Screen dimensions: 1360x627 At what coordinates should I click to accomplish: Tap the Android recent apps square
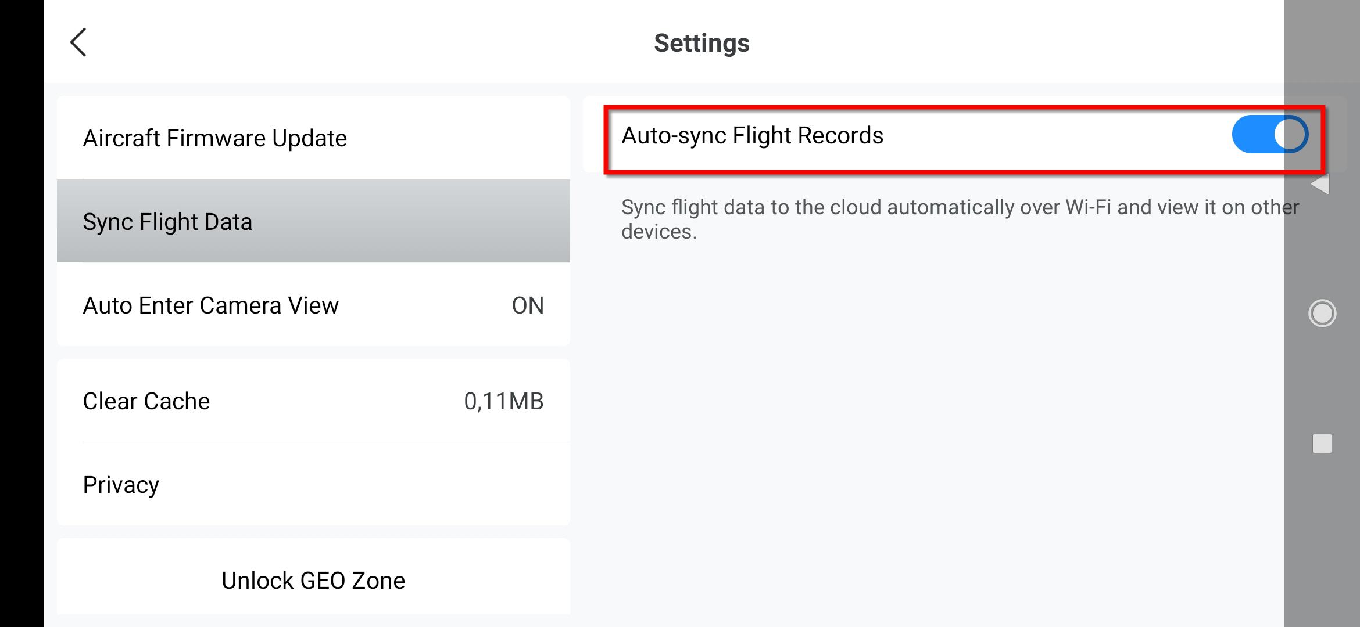1322,444
